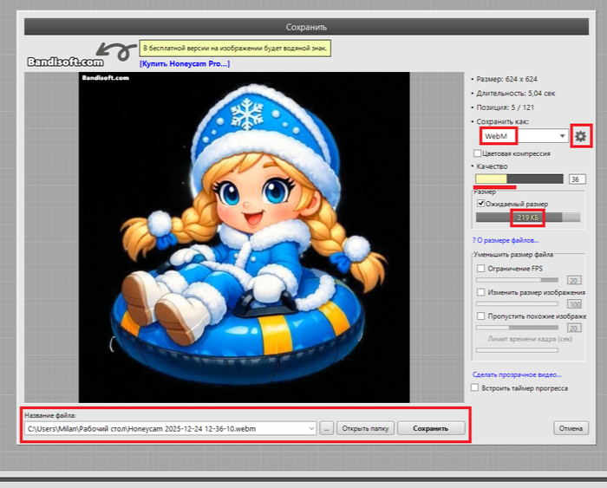Click the Купить Honeycam Pro link
The width and height of the screenshot is (607, 488).
pyautogui.click(x=185, y=63)
